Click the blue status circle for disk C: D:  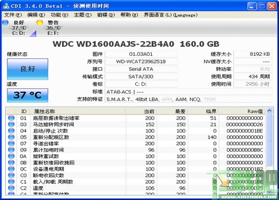pos(5,23)
